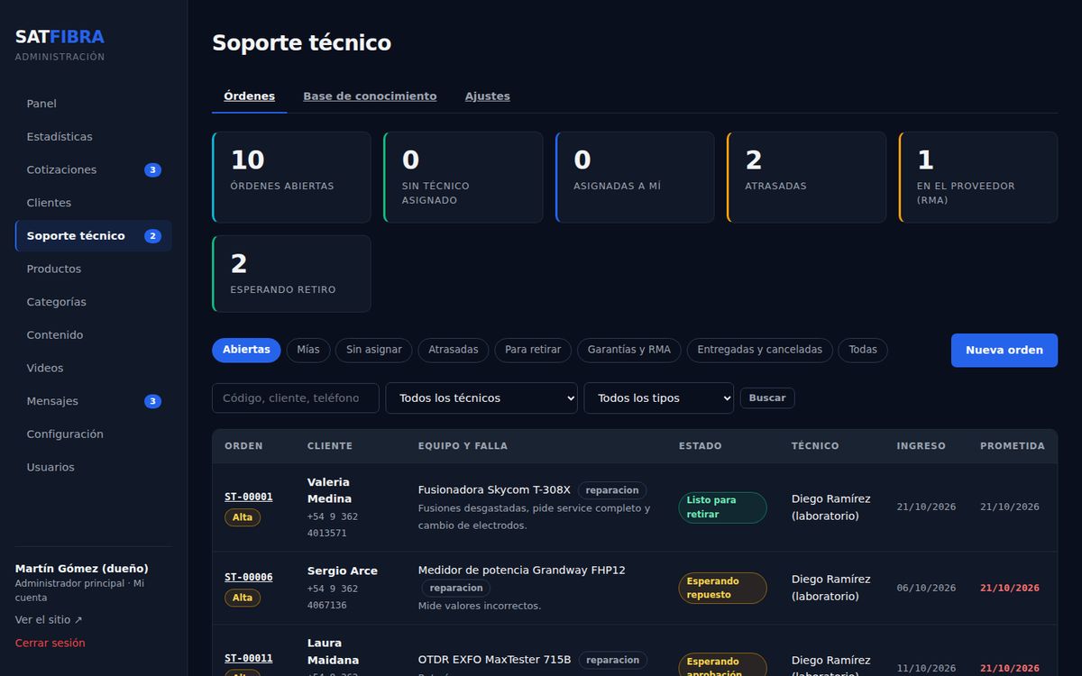
Task: Click the Asignadas a mí card
Action: click(635, 177)
